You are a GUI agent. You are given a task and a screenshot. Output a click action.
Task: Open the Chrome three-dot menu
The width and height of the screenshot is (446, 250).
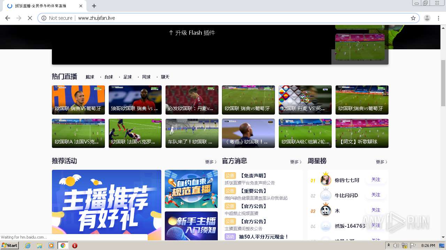438,18
